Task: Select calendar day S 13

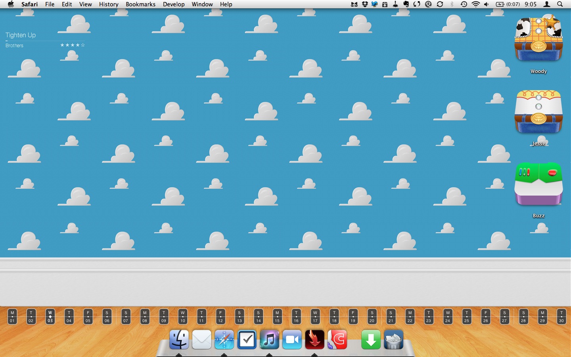Action: point(239,317)
